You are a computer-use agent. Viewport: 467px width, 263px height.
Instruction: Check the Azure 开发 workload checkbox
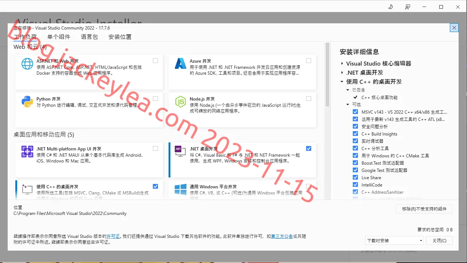coord(309,61)
